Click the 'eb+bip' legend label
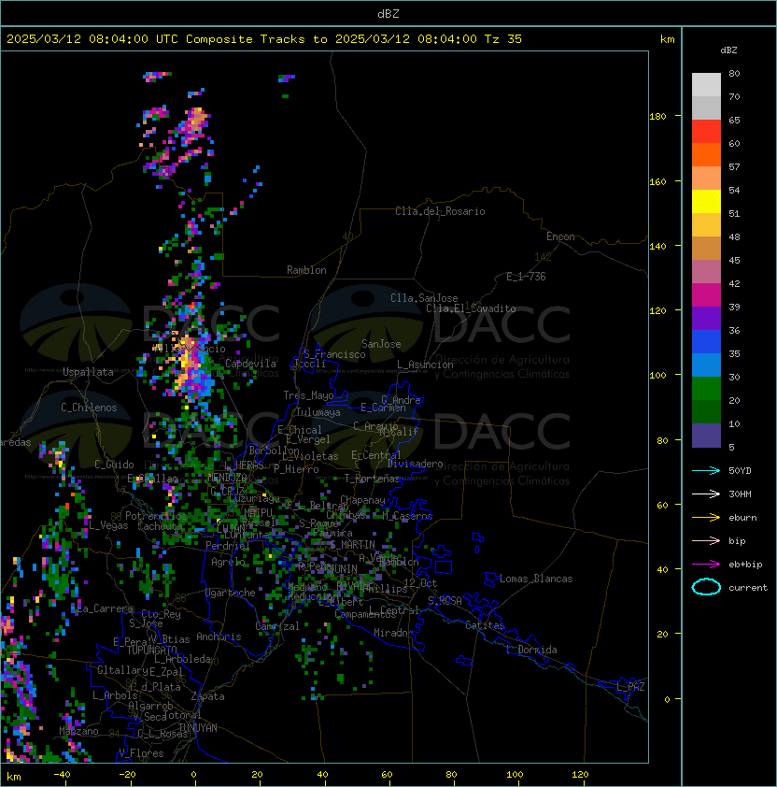 click(x=745, y=565)
